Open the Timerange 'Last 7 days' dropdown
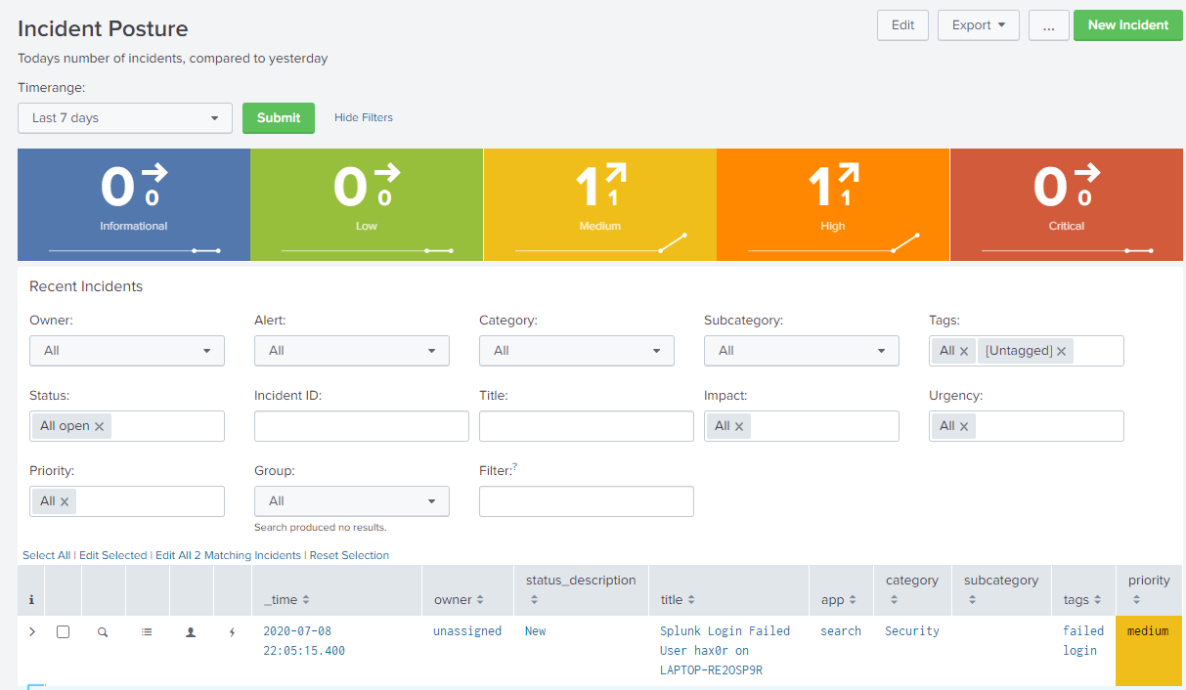The width and height of the screenshot is (1186, 690). pyautogui.click(x=125, y=118)
